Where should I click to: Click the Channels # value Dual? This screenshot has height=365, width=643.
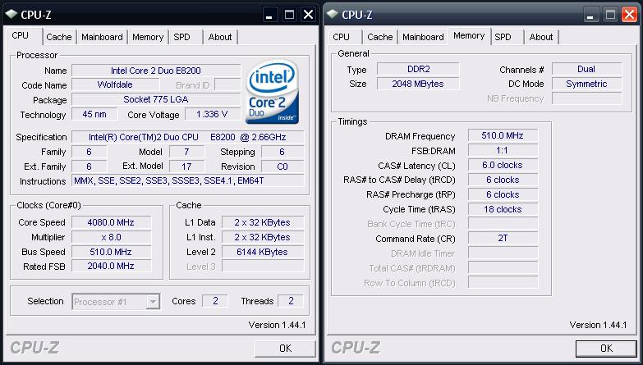click(x=587, y=69)
